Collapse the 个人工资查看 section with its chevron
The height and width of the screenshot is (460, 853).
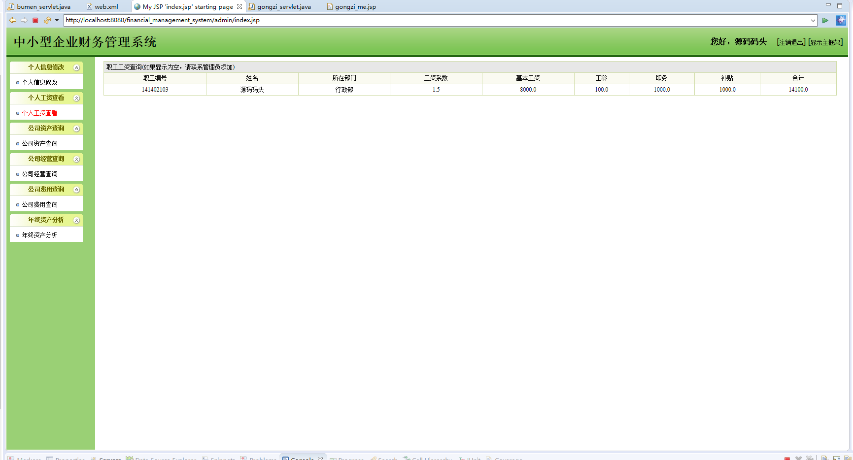click(x=76, y=98)
